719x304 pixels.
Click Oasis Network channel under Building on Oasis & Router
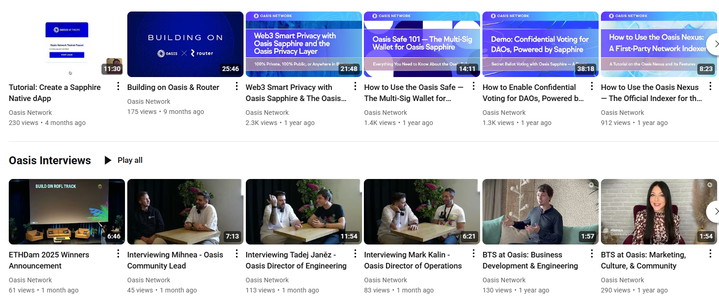click(x=149, y=101)
